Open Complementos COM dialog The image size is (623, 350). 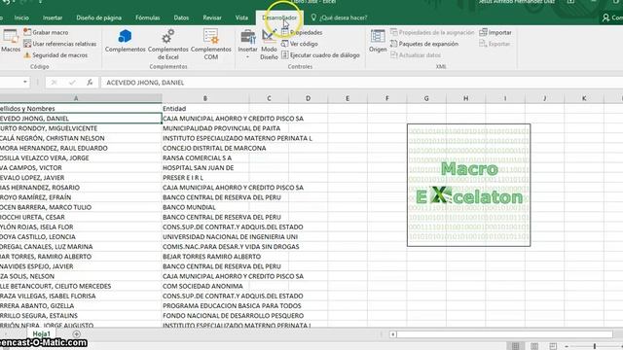[211, 45]
